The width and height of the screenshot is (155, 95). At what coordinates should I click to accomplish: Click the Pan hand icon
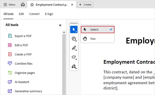pyautogui.click(x=85, y=39)
